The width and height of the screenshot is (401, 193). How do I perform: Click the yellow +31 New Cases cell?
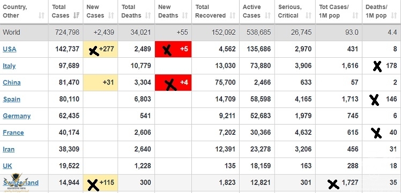click(x=100, y=83)
